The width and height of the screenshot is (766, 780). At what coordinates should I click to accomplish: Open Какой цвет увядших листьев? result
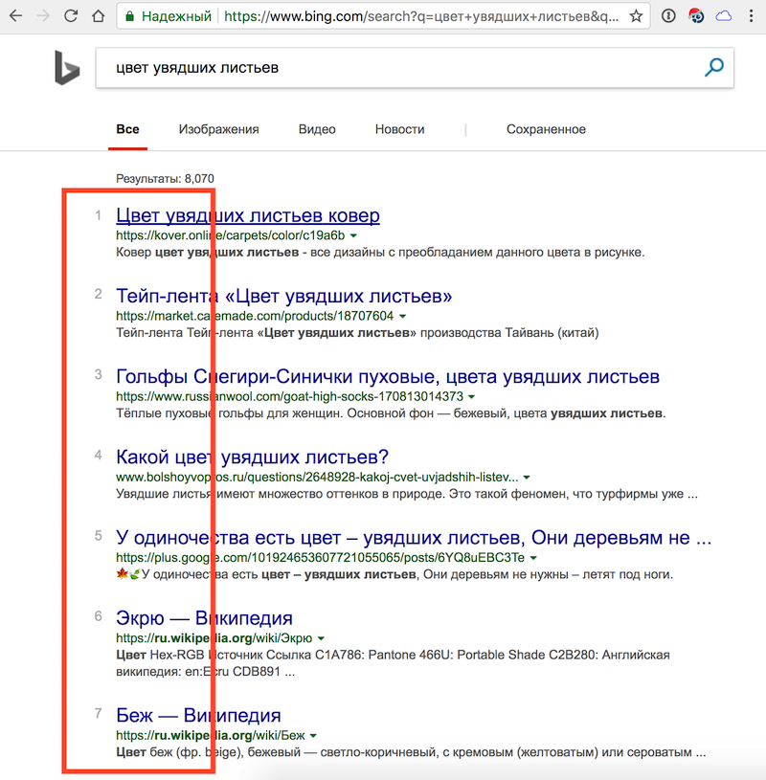click(x=253, y=457)
